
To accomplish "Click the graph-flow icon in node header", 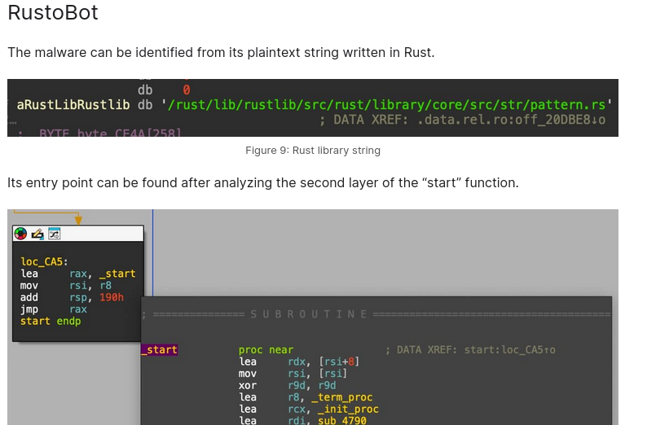I will [55, 234].
